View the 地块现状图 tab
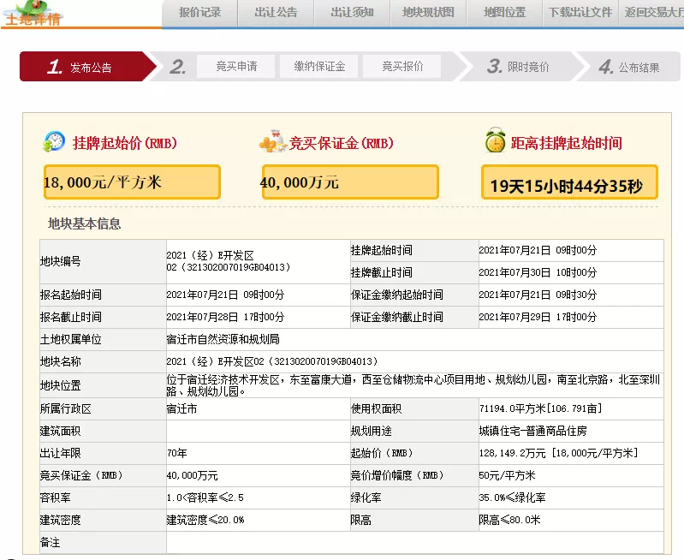The image size is (684, 560). 428,13
